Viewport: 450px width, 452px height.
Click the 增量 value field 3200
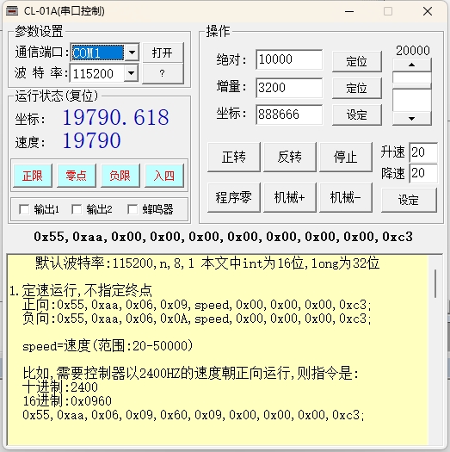tap(289, 88)
